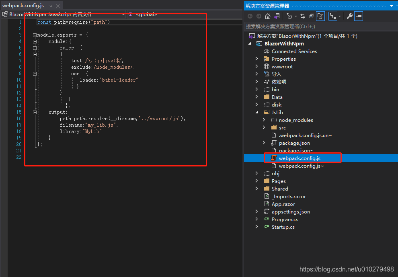This screenshot has width=398, height=277.
Task: Select webpack.config.js in Solution Explorer
Action: pyautogui.click(x=300, y=158)
